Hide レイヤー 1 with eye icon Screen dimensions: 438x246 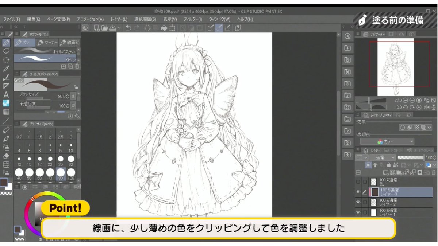pos(358,212)
